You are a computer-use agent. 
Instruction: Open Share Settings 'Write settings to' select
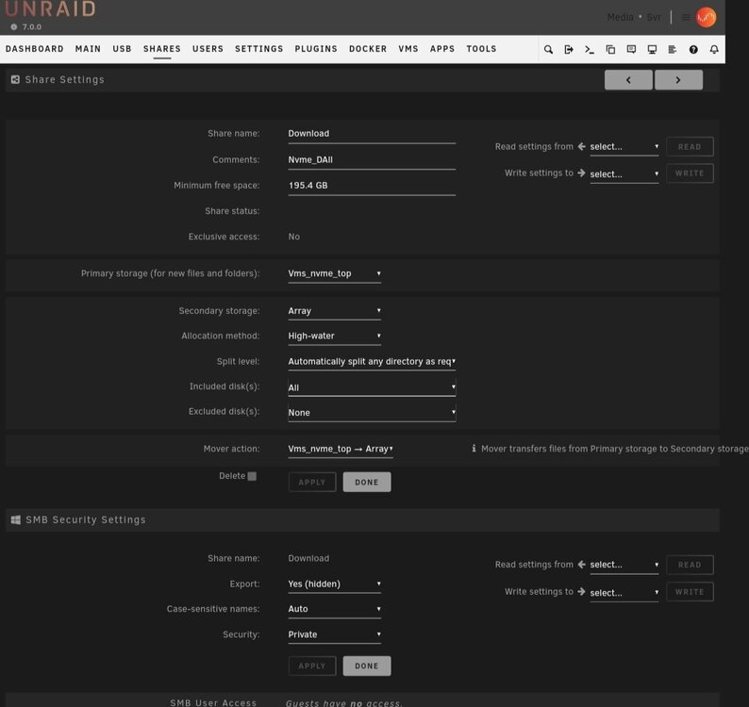624,174
